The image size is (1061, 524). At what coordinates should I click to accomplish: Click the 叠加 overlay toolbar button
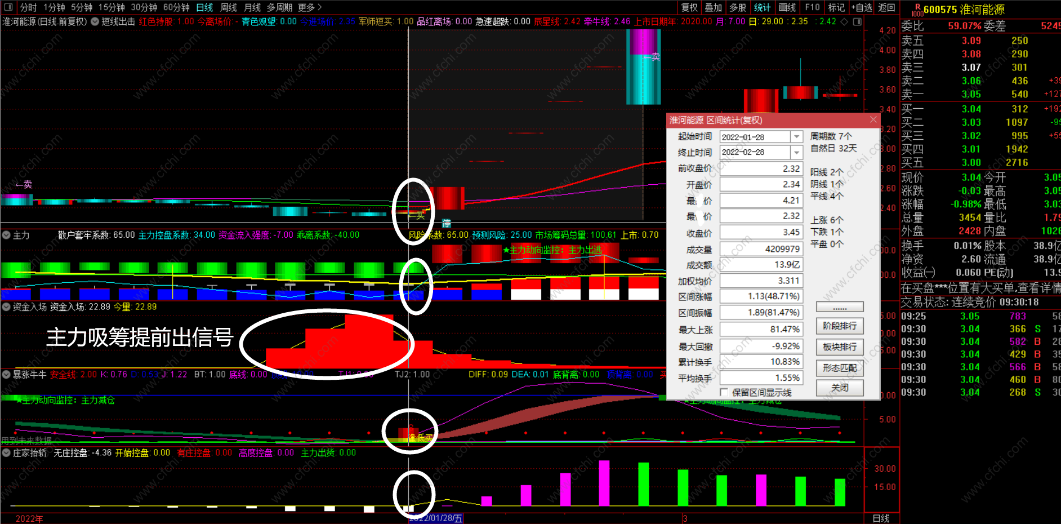pyautogui.click(x=714, y=7)
